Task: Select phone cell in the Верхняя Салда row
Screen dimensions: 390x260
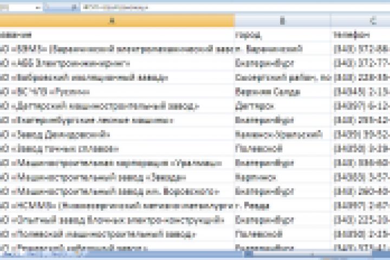Action: point(360,92)
